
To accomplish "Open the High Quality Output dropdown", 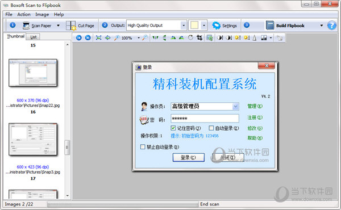I will coord(184,26).
